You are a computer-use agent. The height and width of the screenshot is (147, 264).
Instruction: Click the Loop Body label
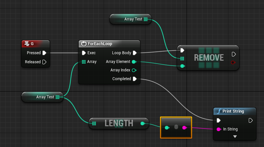(x=121, y=53)
